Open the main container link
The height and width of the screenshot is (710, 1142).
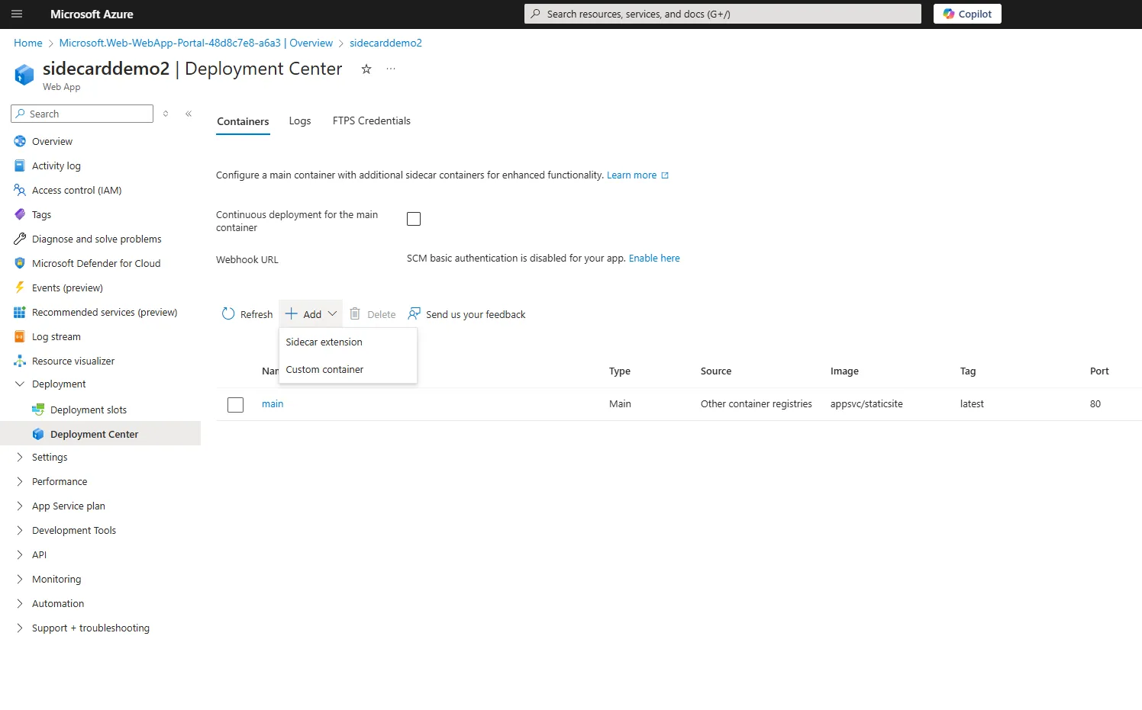[x=273, y=403]
